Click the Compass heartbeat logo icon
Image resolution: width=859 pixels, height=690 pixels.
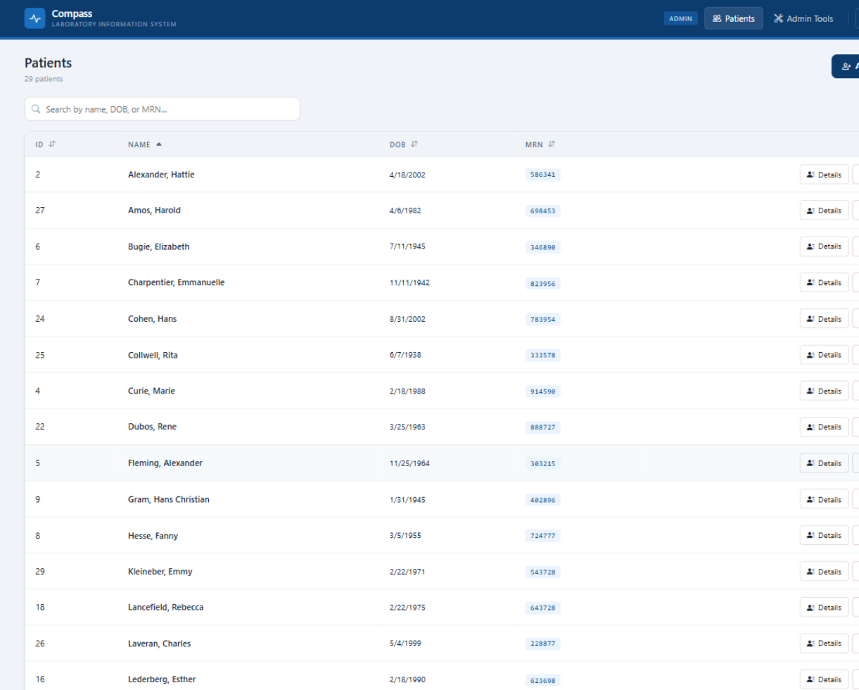coord(34,18)
